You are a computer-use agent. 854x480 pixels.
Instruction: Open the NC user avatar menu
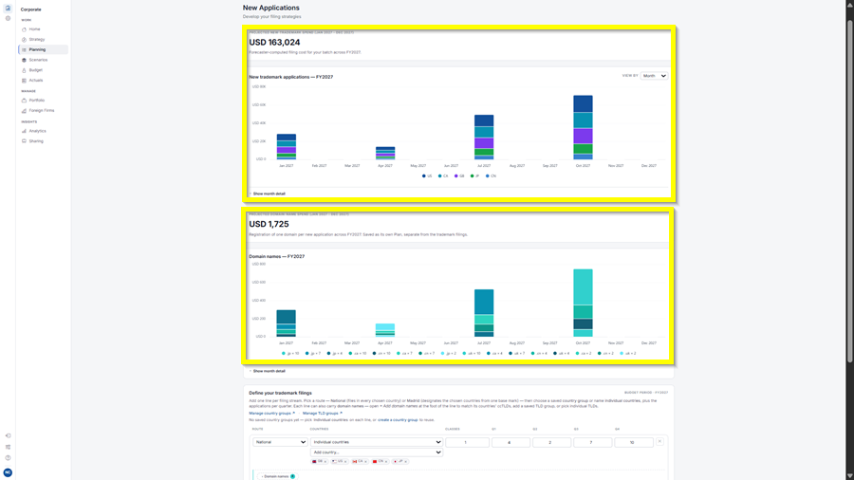click(8, 472)
